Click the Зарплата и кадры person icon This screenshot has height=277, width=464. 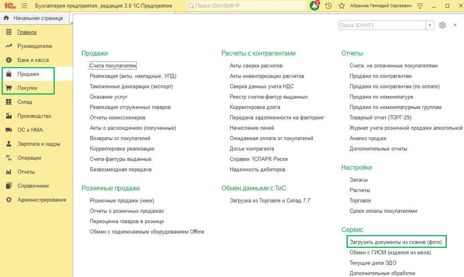tap(9, 144)
